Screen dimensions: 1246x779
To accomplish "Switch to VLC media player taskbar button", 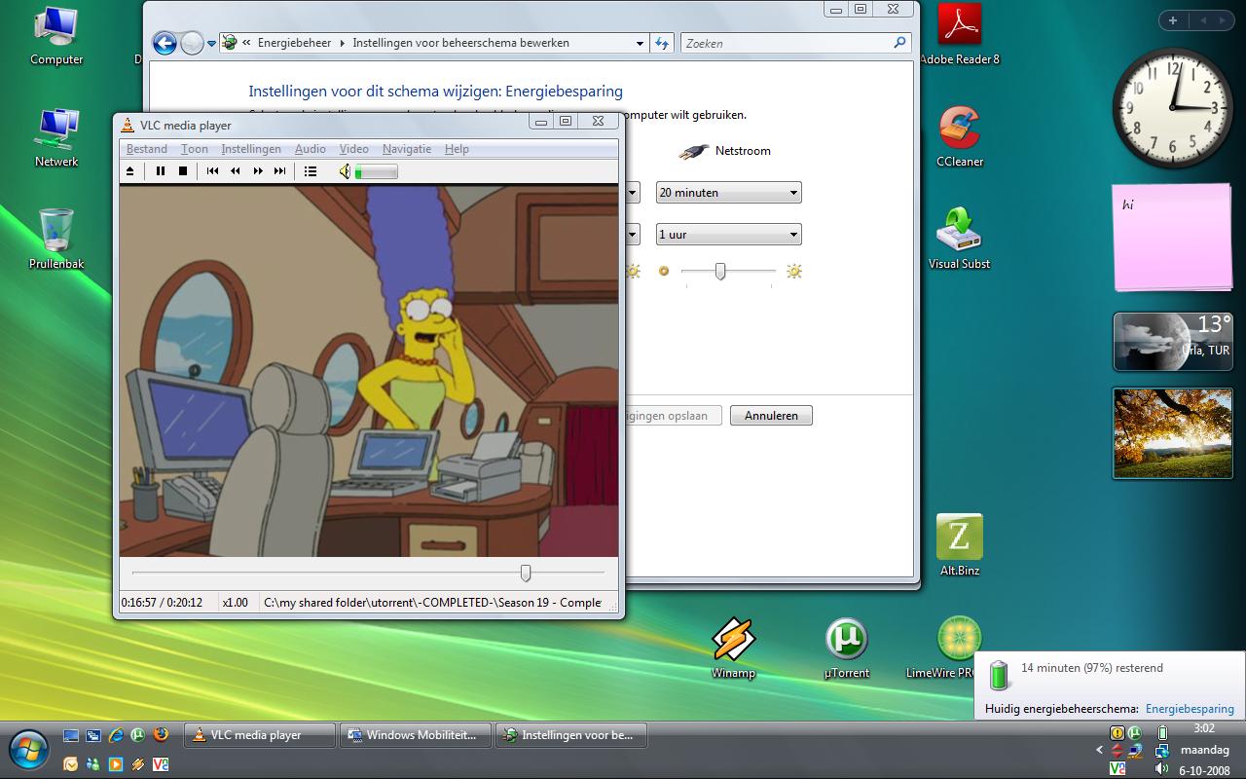I will coord(260,735).
